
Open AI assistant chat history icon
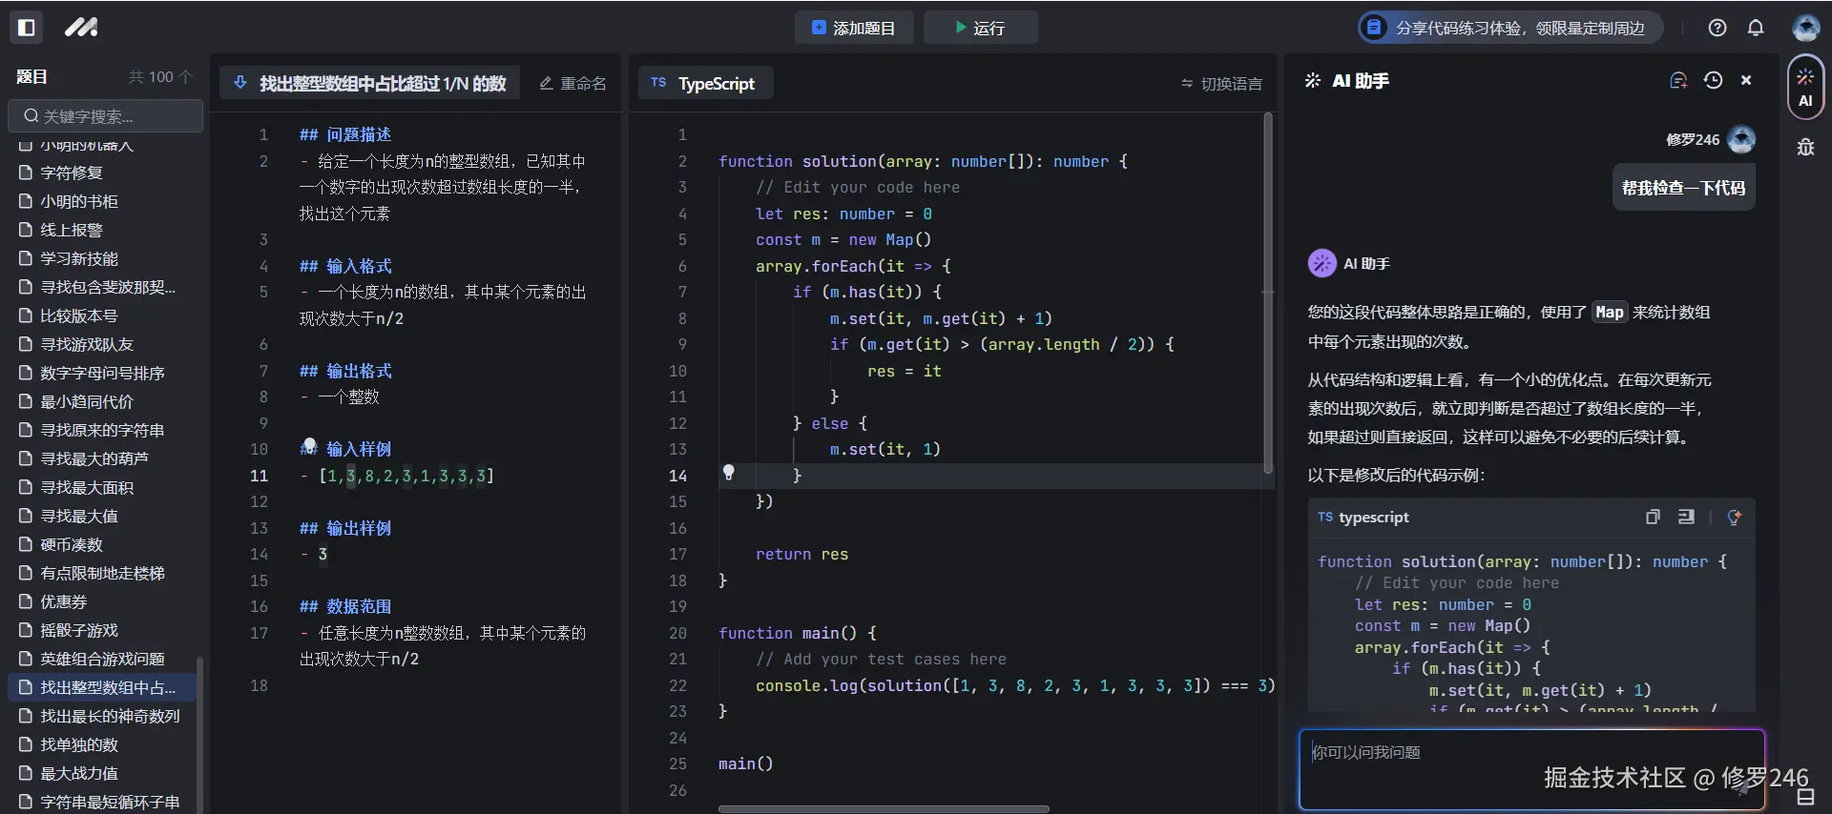tap(1714, 81)
